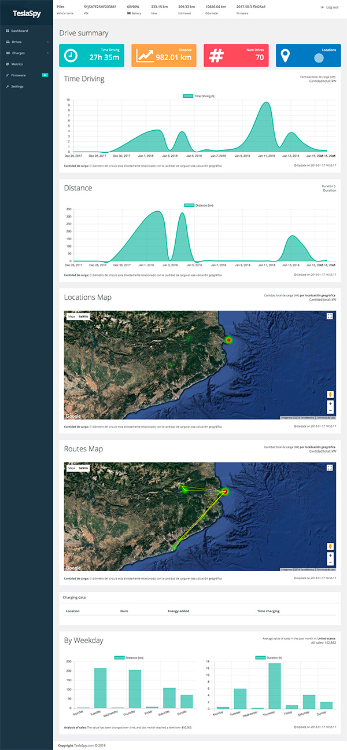Switch Locations Map to Mapa view
This screenshot has width=347, height=750.
point(71,317)
